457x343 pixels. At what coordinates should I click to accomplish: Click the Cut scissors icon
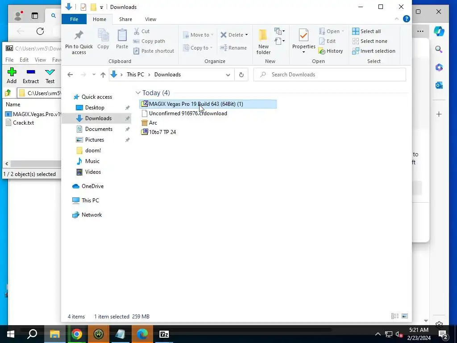pyautogui.click(x=137, y=31)
